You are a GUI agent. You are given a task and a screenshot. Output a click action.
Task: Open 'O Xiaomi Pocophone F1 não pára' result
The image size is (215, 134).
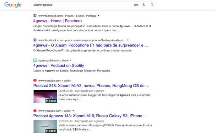[x=90, y=45]
